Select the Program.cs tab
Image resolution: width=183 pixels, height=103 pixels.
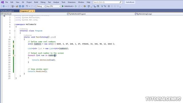25,11
